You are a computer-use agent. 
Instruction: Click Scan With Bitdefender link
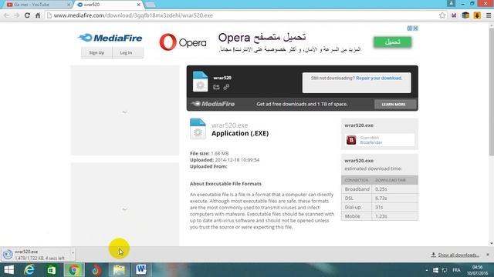pos(371,140)
